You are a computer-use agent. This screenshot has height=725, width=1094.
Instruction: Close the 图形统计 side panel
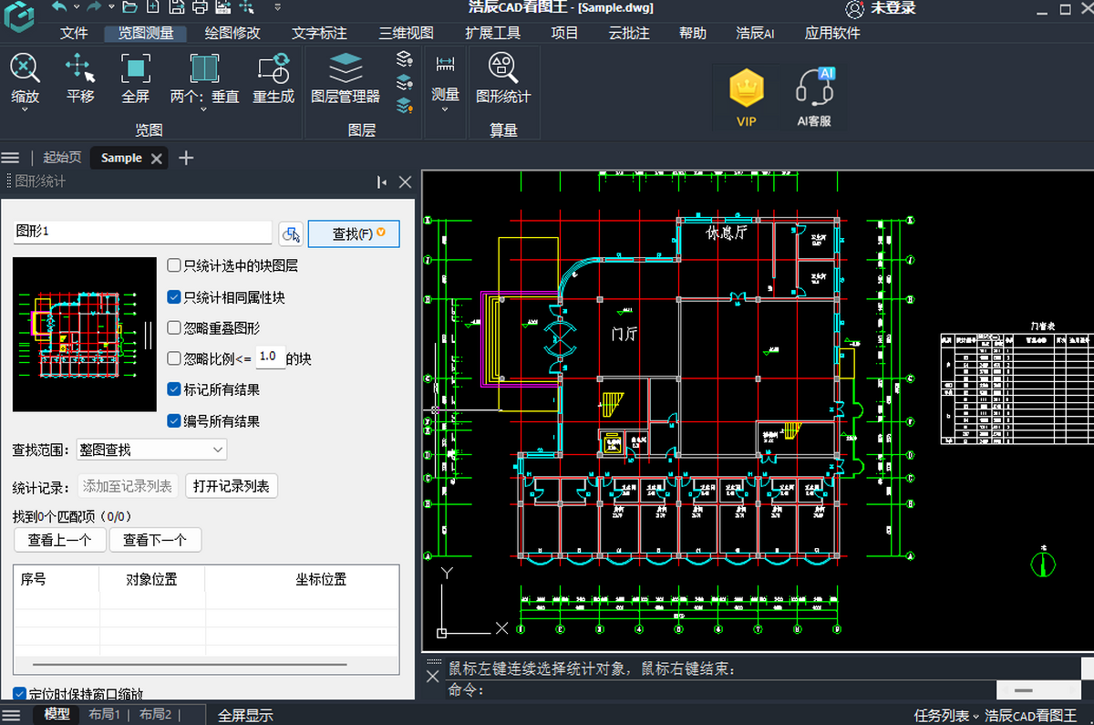point(406,182)
